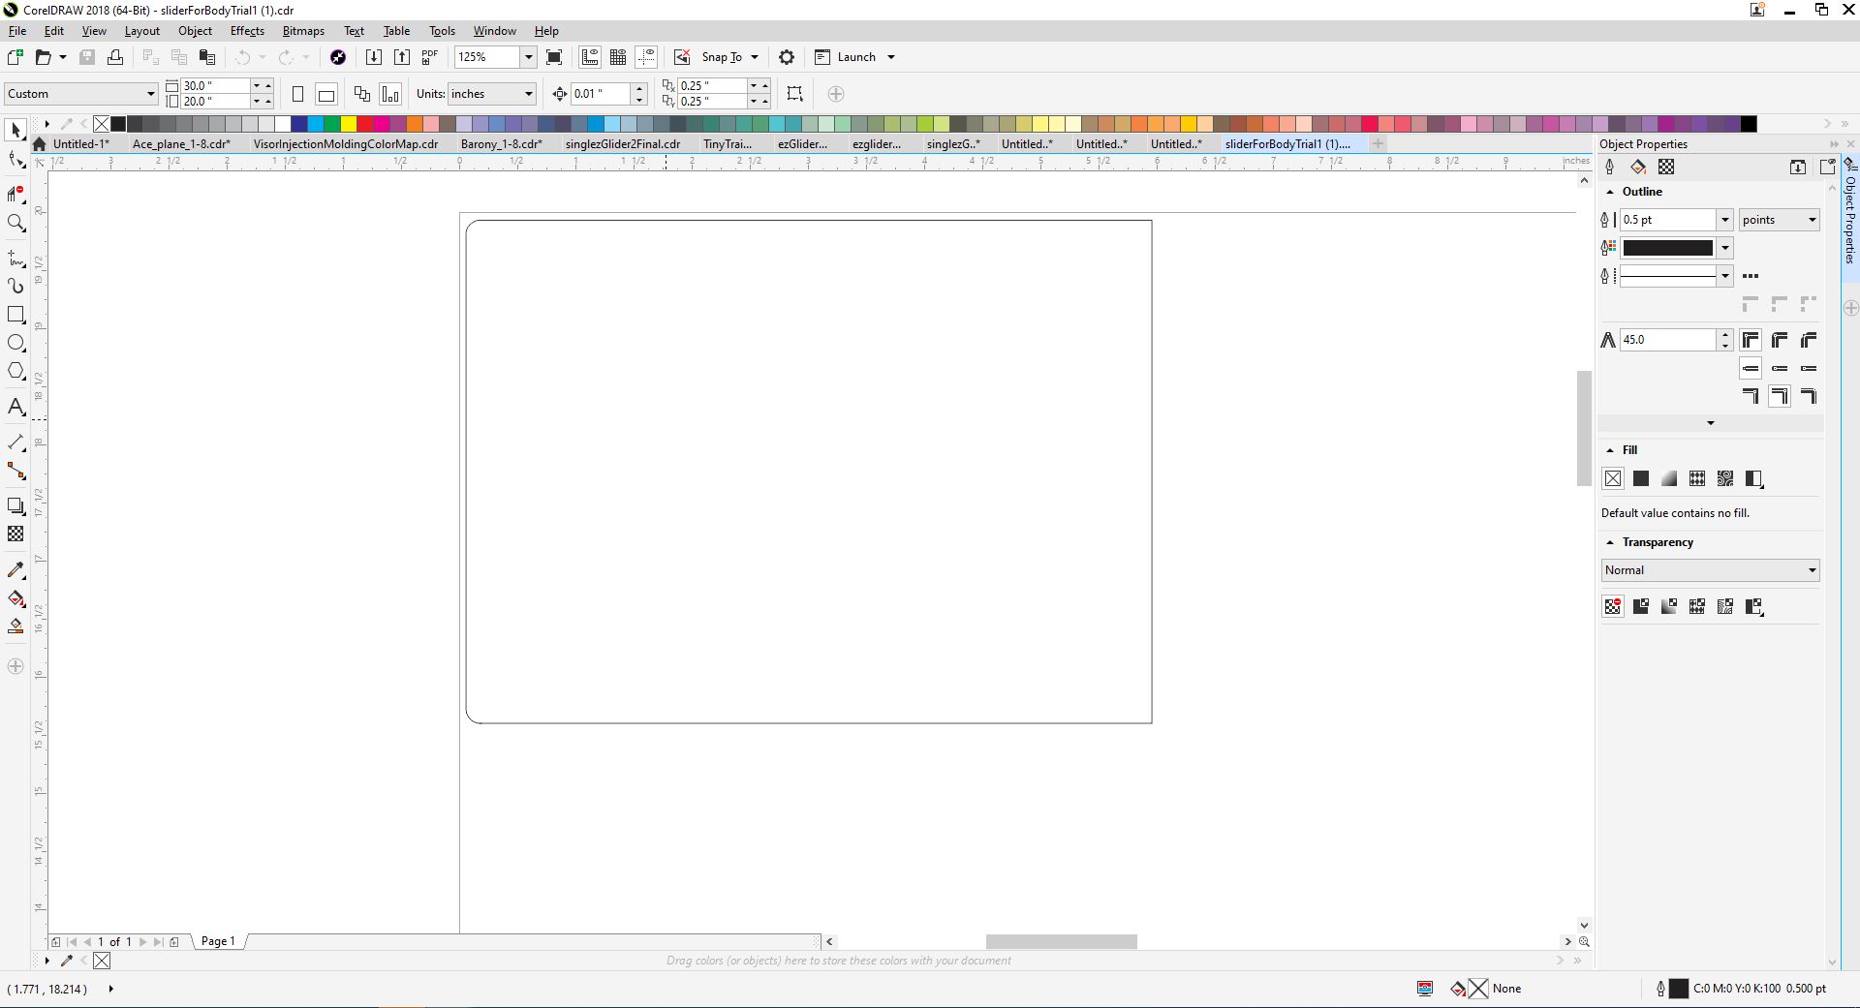
Task: Click the Import icon
Action: [373, 57]
